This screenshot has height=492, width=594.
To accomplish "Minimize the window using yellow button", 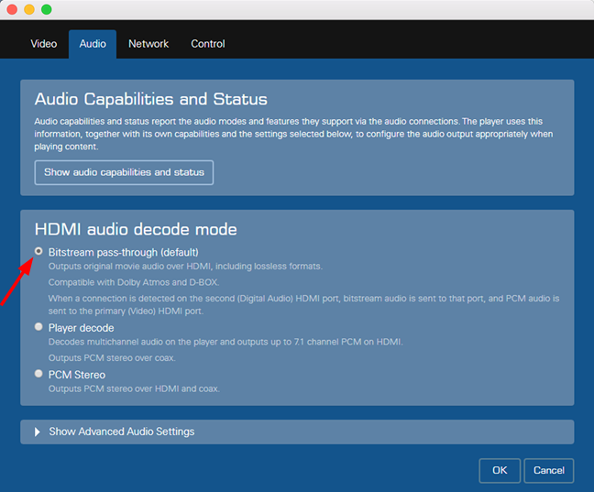I will coord(28,9).
